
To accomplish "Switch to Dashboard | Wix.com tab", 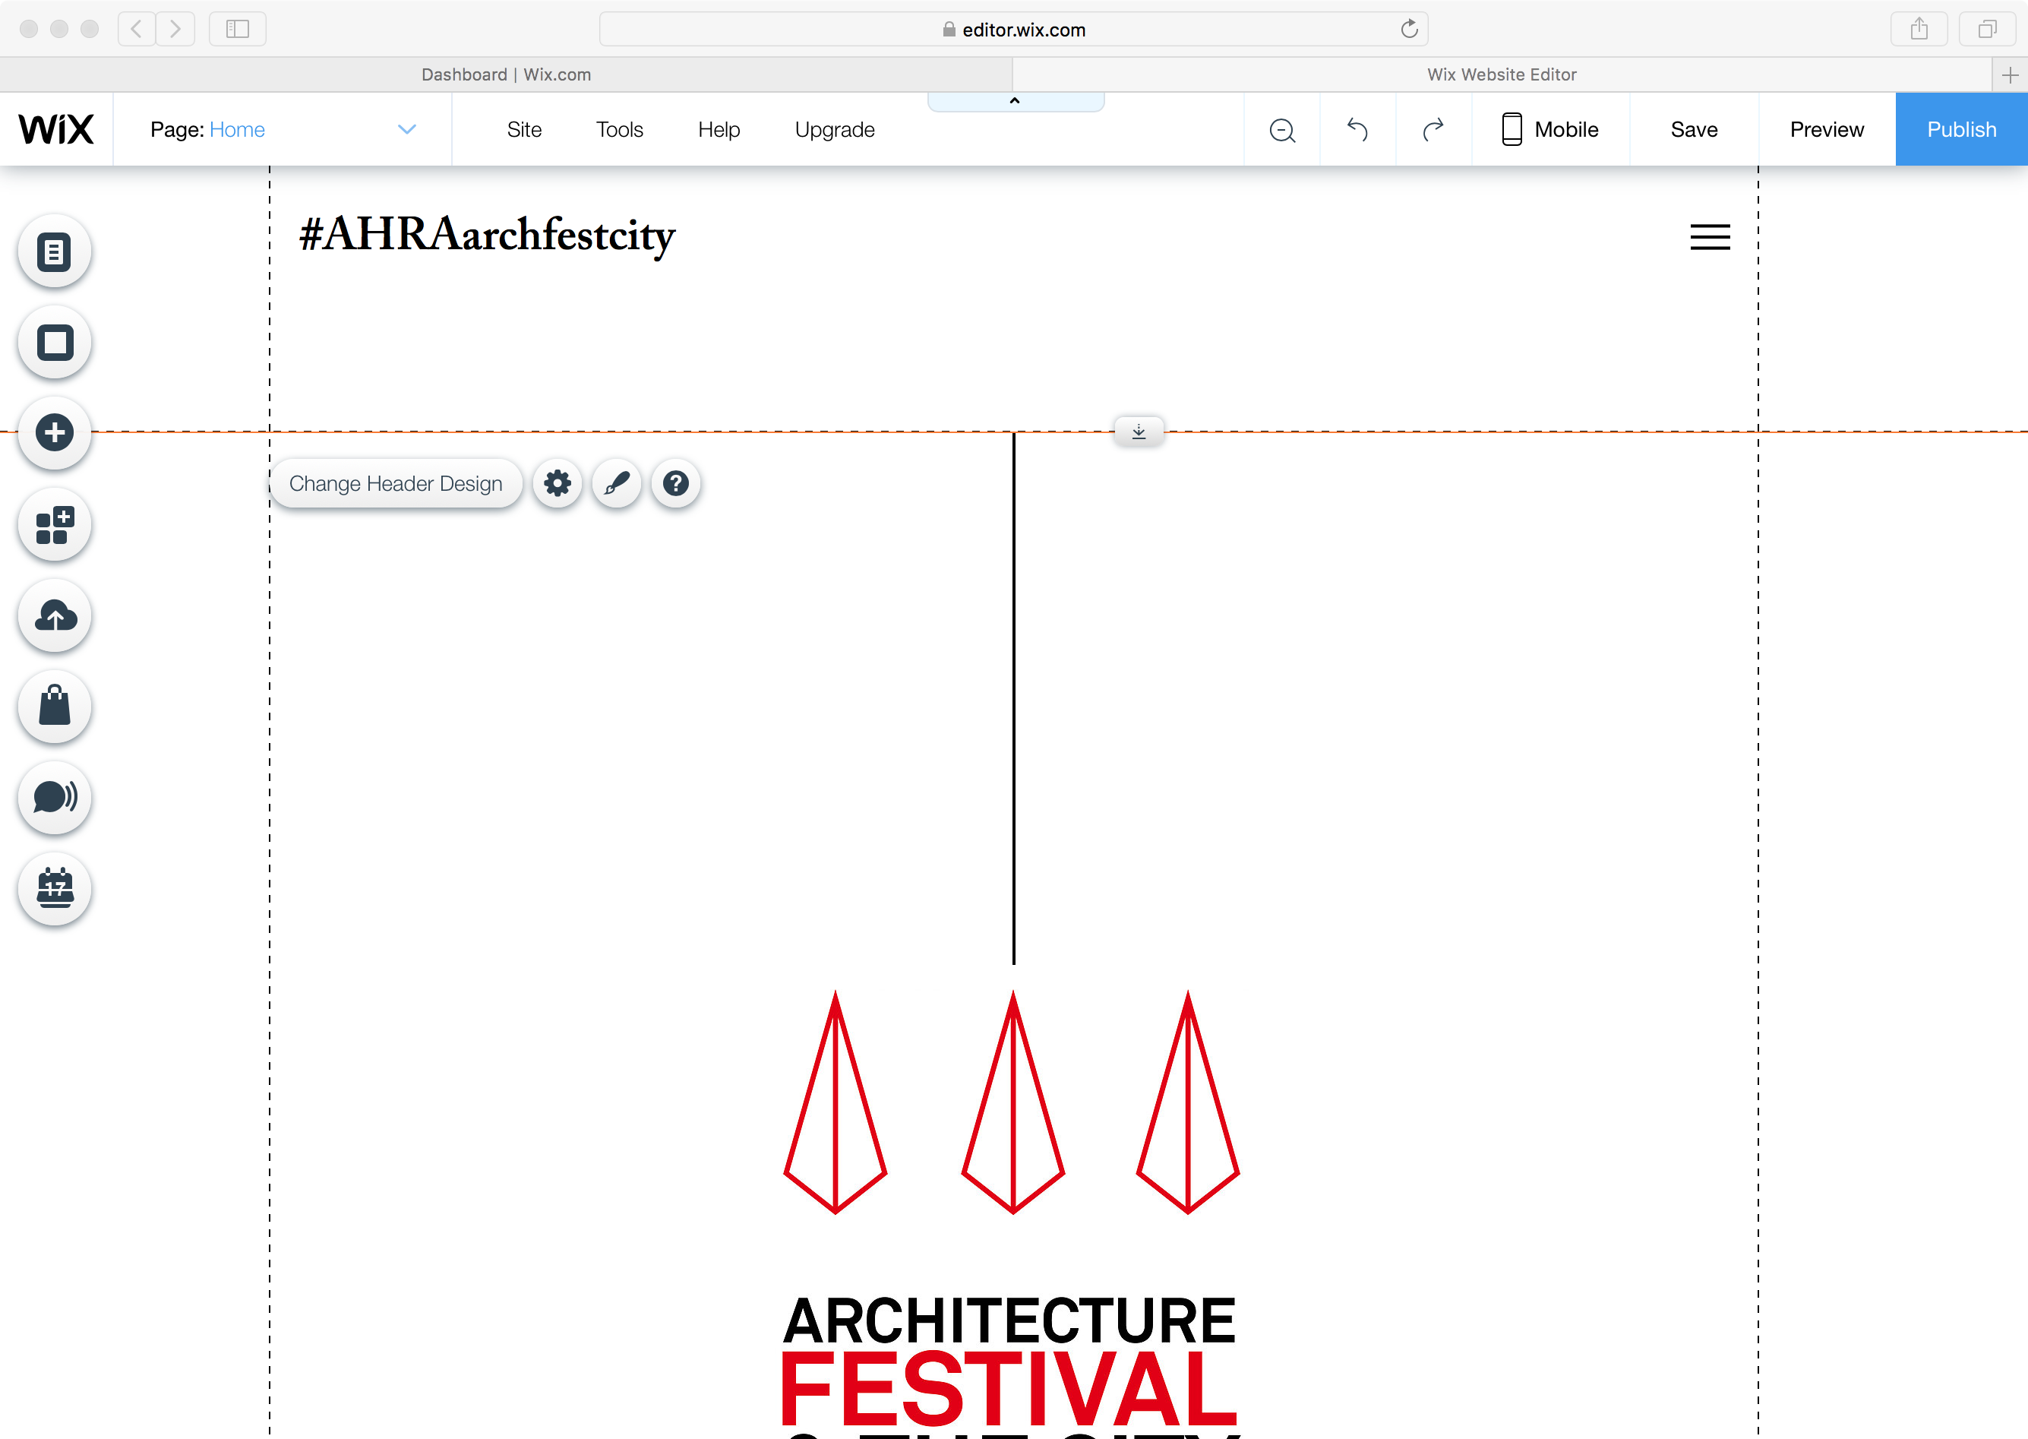I will 506,74.
